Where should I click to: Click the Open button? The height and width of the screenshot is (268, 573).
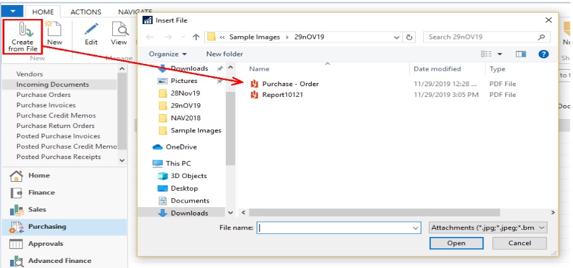click(x=456, y=243)
